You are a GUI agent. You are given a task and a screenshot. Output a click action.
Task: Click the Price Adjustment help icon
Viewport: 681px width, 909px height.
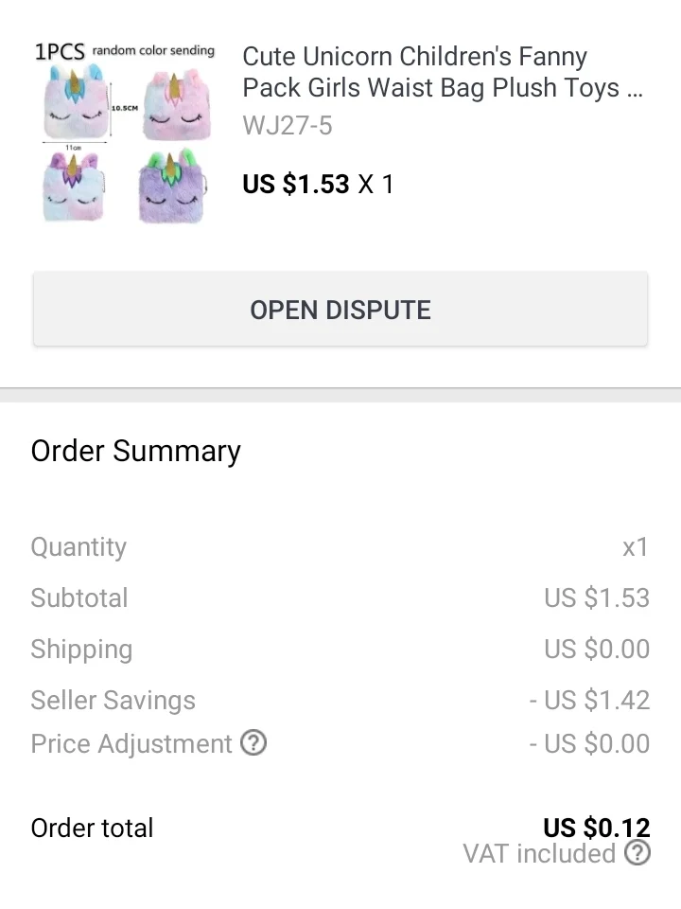pos(253,743)
